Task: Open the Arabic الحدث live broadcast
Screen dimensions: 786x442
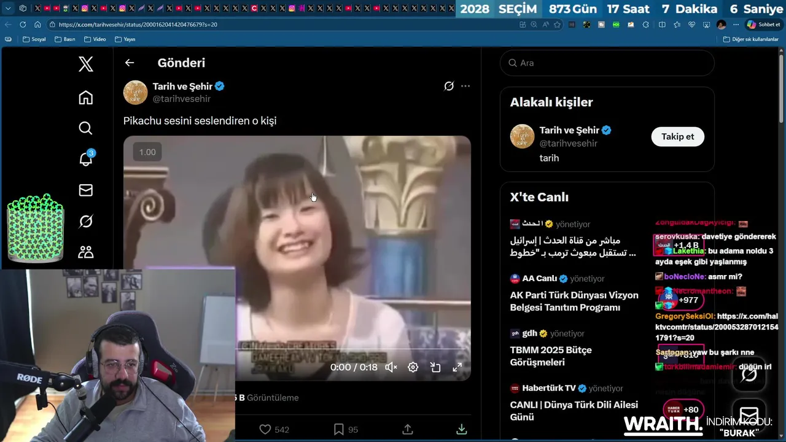Action: [574, 238]
